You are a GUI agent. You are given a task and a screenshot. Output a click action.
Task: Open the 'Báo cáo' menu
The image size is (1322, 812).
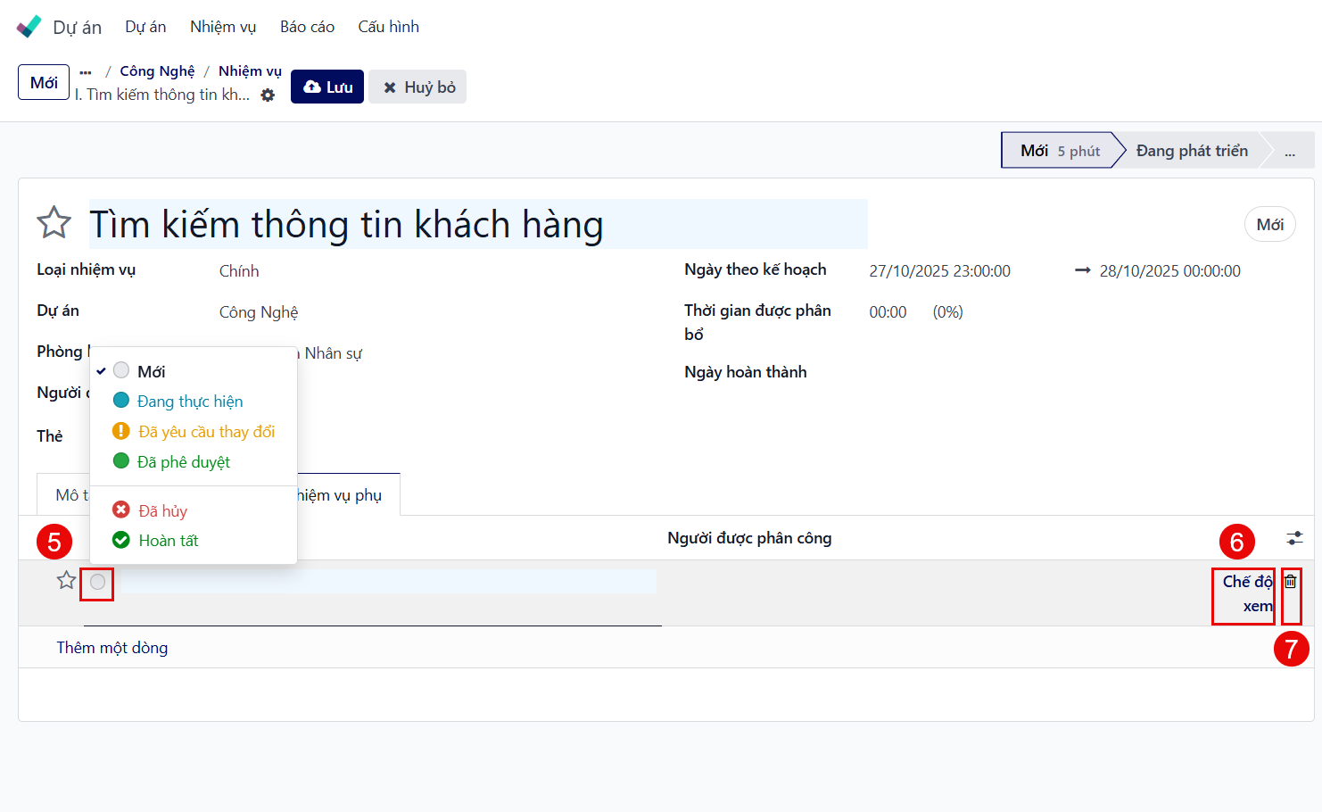coord(307,27)
